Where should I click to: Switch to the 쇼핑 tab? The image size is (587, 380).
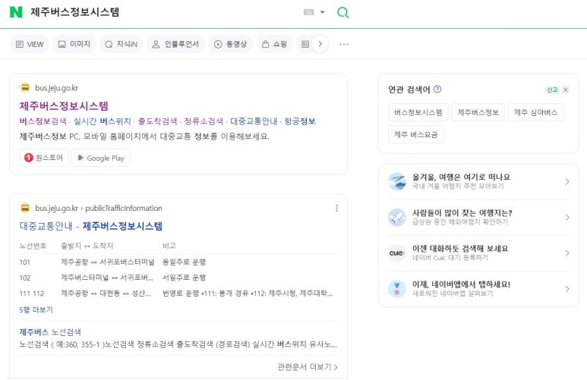(x=274, y=44)
